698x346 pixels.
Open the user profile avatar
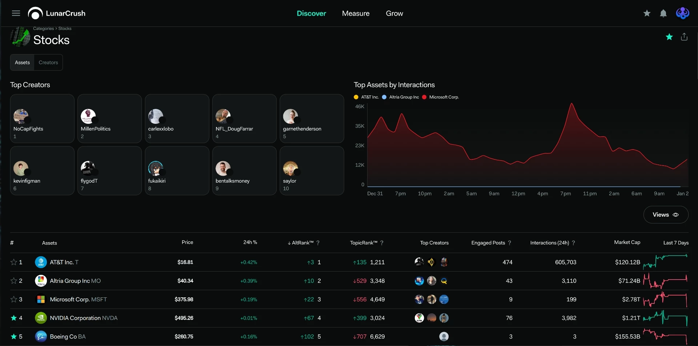[x=682, y=13]
